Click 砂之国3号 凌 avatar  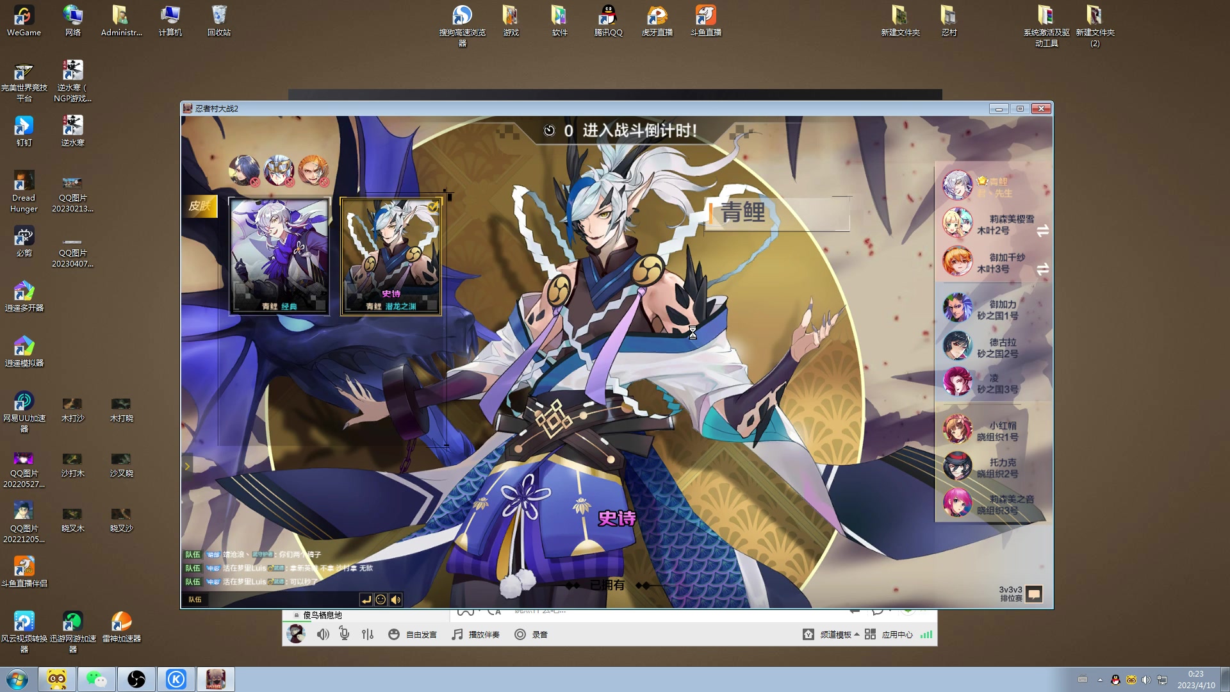957,382
